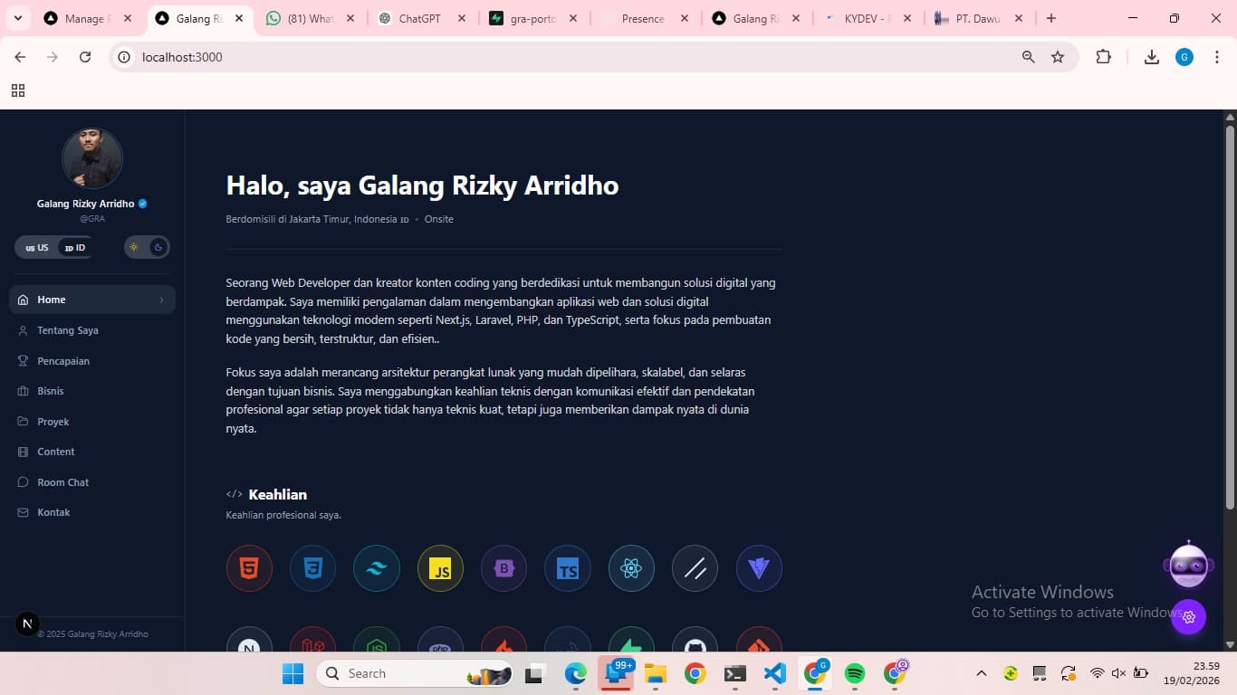Image resolution: width=1237 pixels, height=695 pixels.
Task: Enable light mode with the sun toggle
Action: [x=133, y=246]
